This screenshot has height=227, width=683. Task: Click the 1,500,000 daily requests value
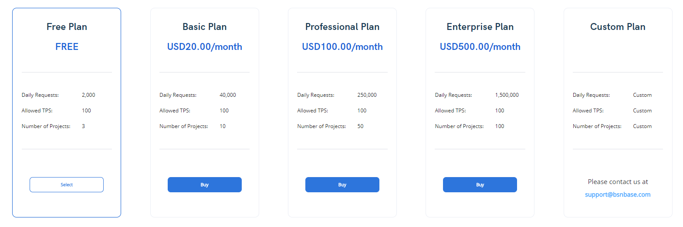507,95
